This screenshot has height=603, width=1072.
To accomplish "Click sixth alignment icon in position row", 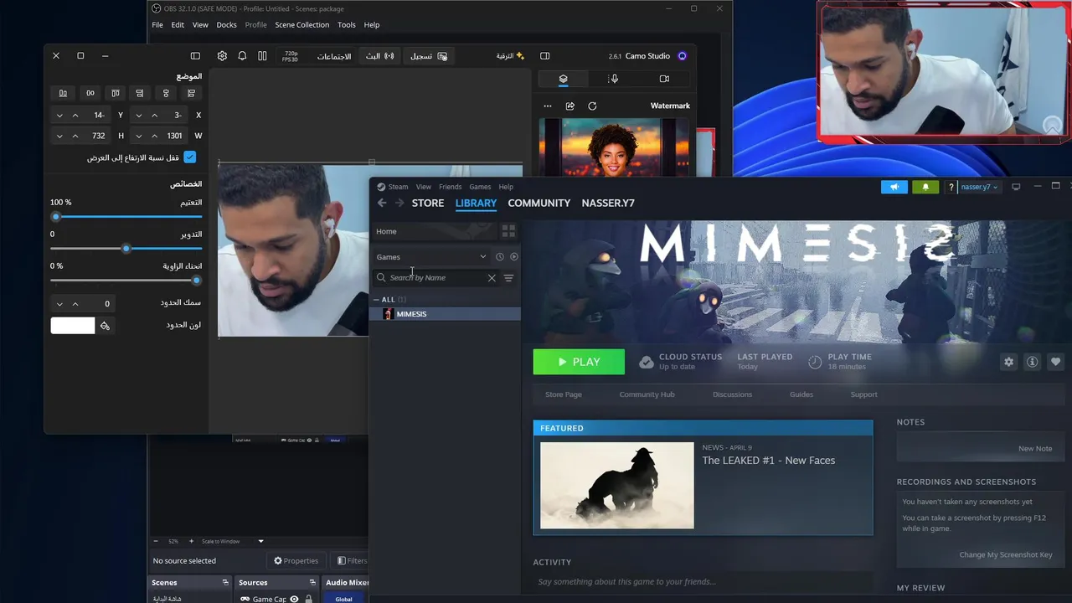I will tap(191, 93).
